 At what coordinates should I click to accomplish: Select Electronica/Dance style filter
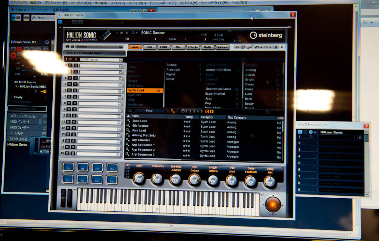[218, 89]
